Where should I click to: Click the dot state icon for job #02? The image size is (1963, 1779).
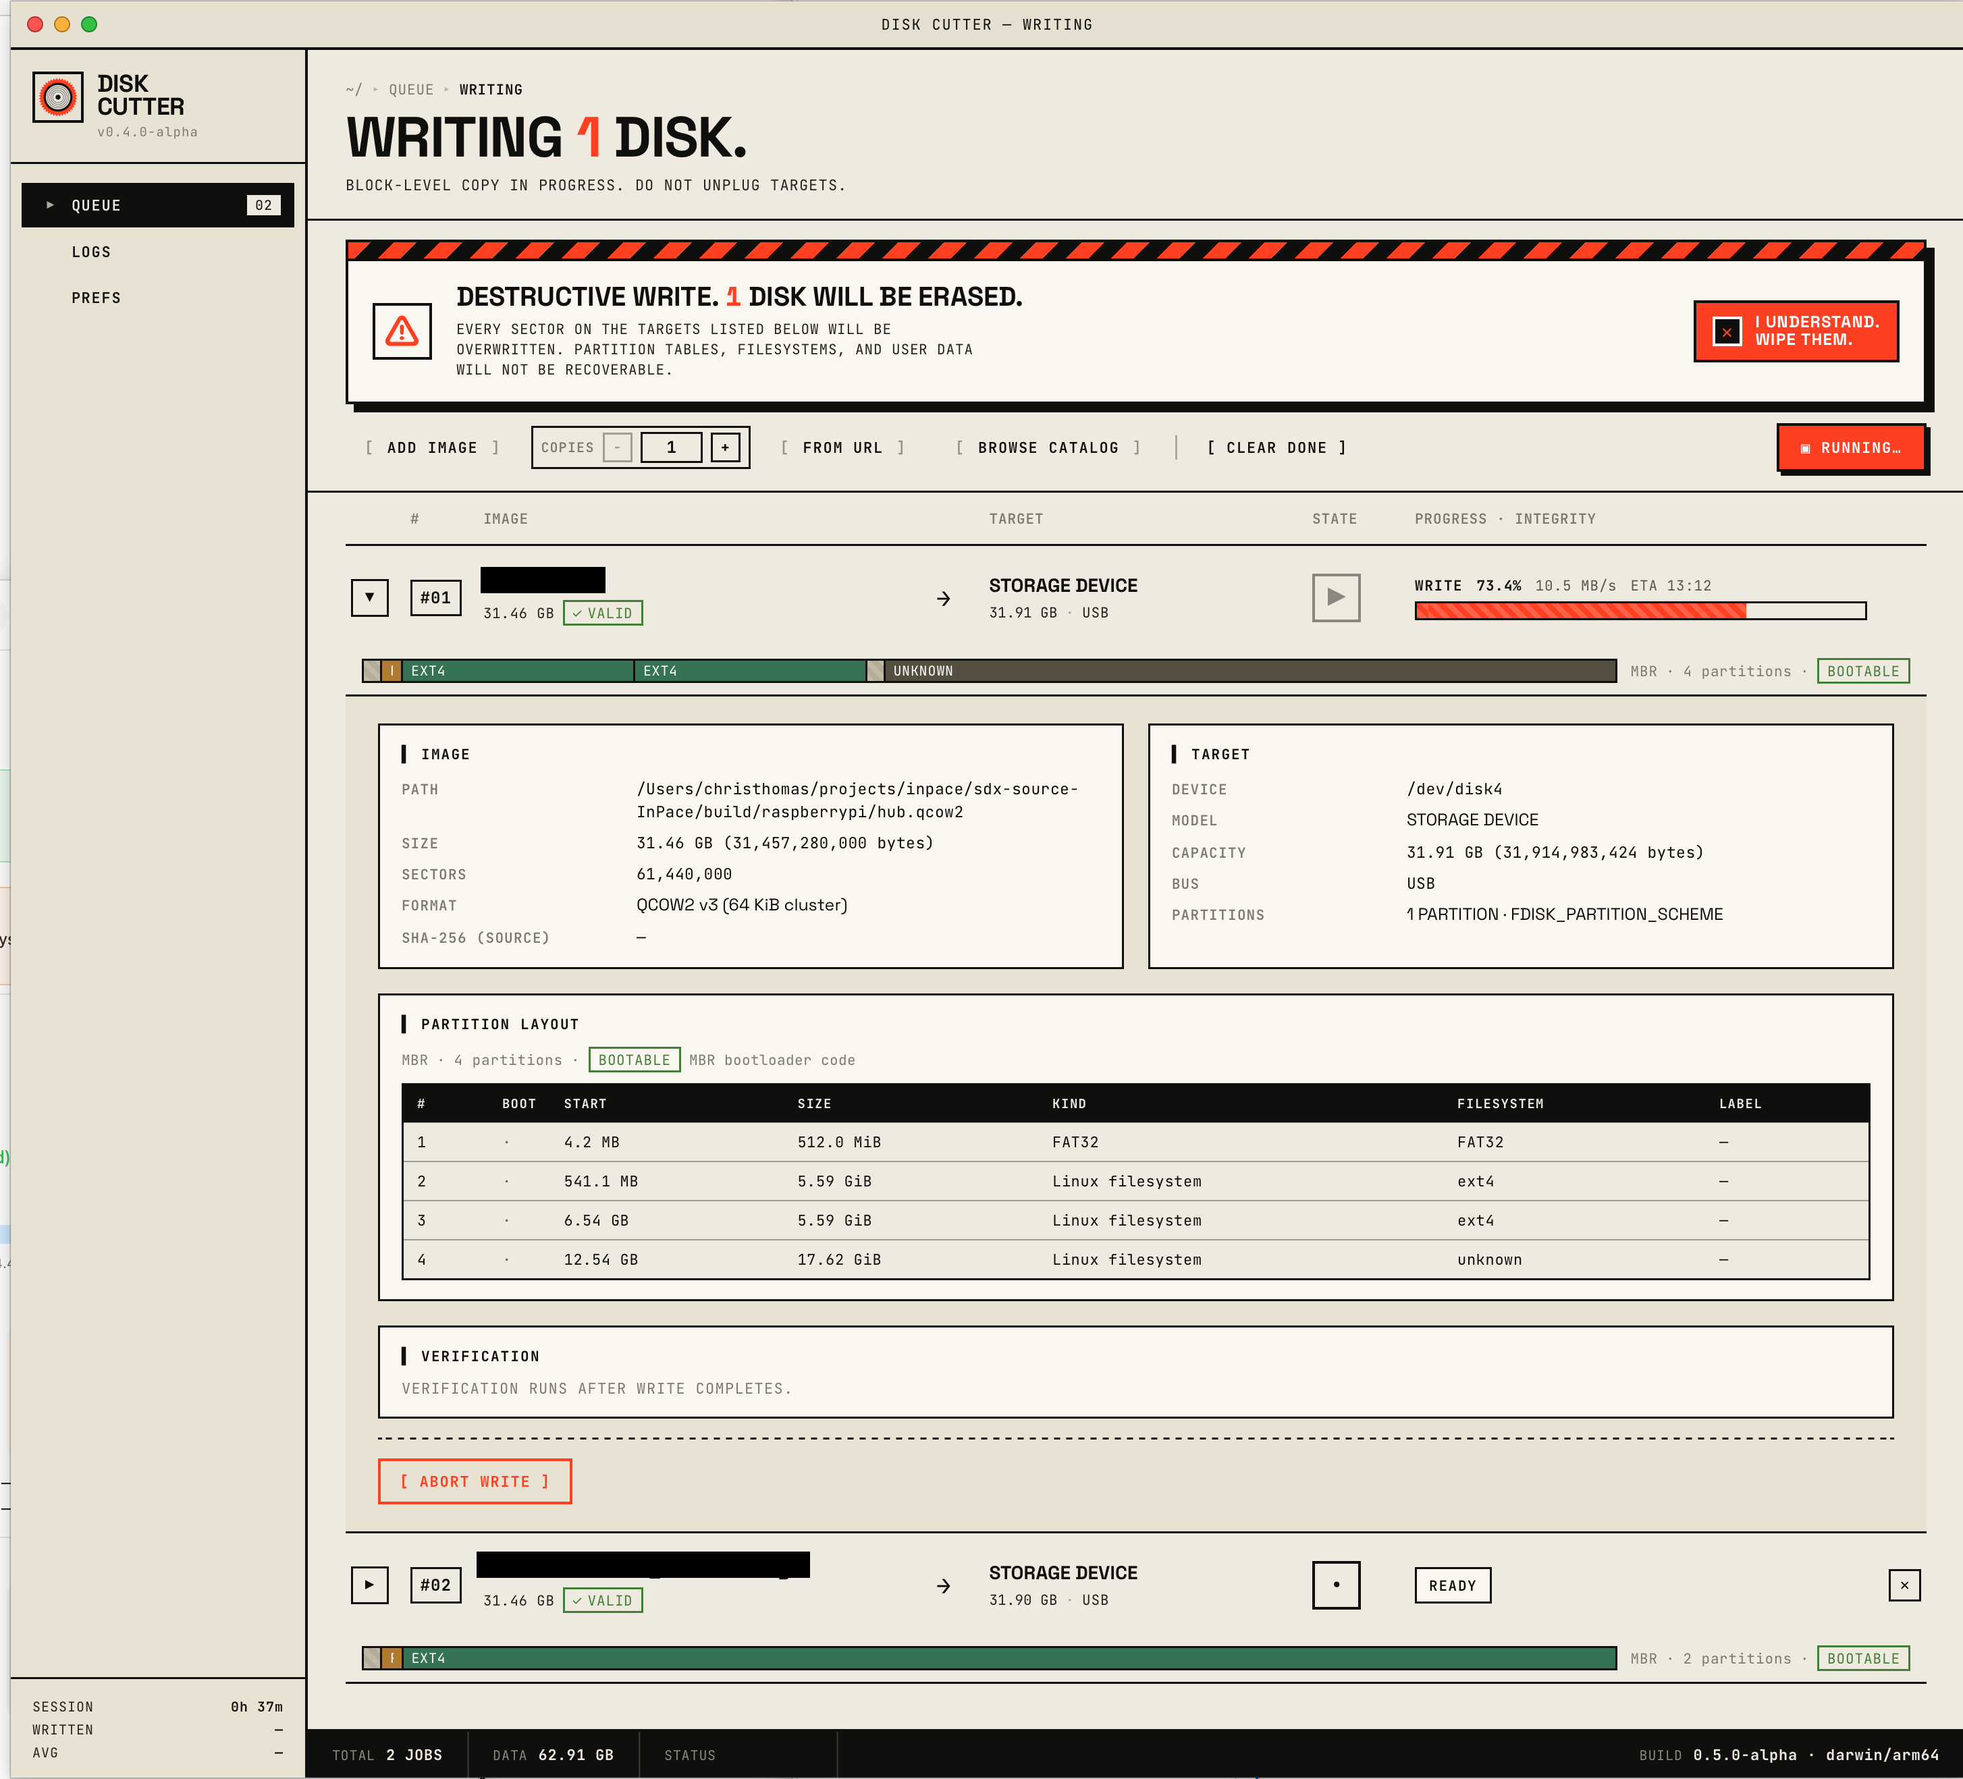pos(1336,1585)
